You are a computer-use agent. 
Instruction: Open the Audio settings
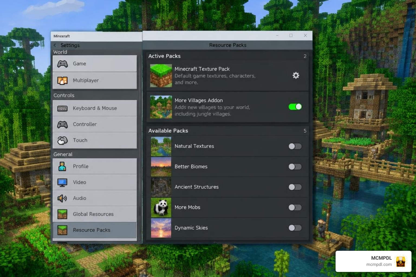tap(95, 198)
